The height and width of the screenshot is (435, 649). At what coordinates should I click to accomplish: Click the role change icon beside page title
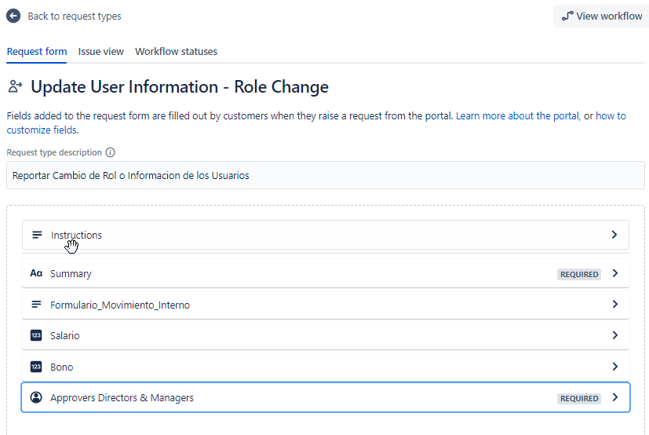pos(15,86)
